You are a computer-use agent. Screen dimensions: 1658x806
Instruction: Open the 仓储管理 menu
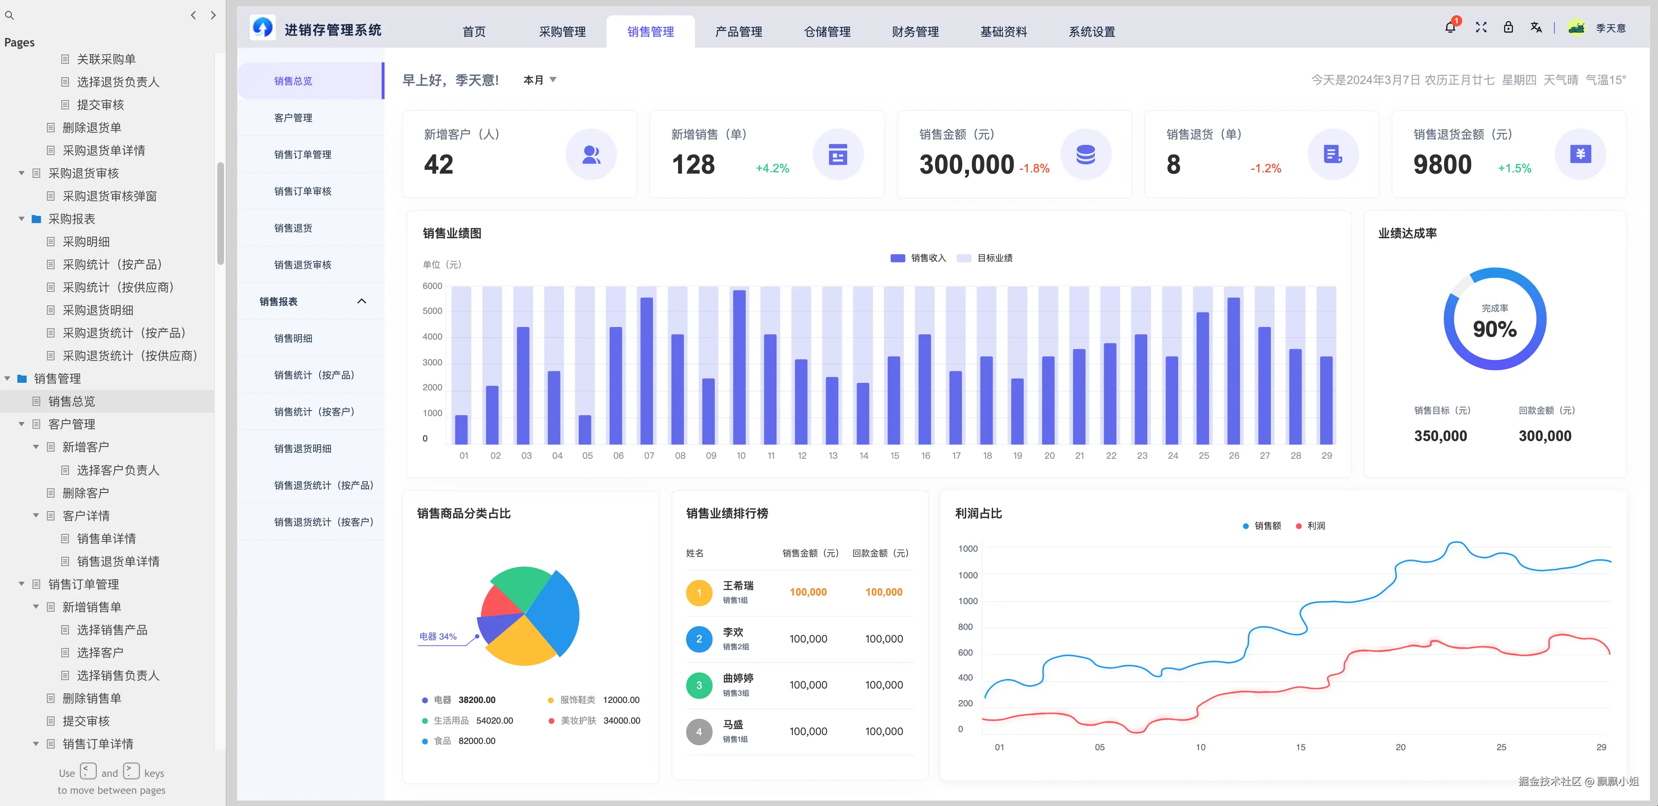[x=826, y=31]
